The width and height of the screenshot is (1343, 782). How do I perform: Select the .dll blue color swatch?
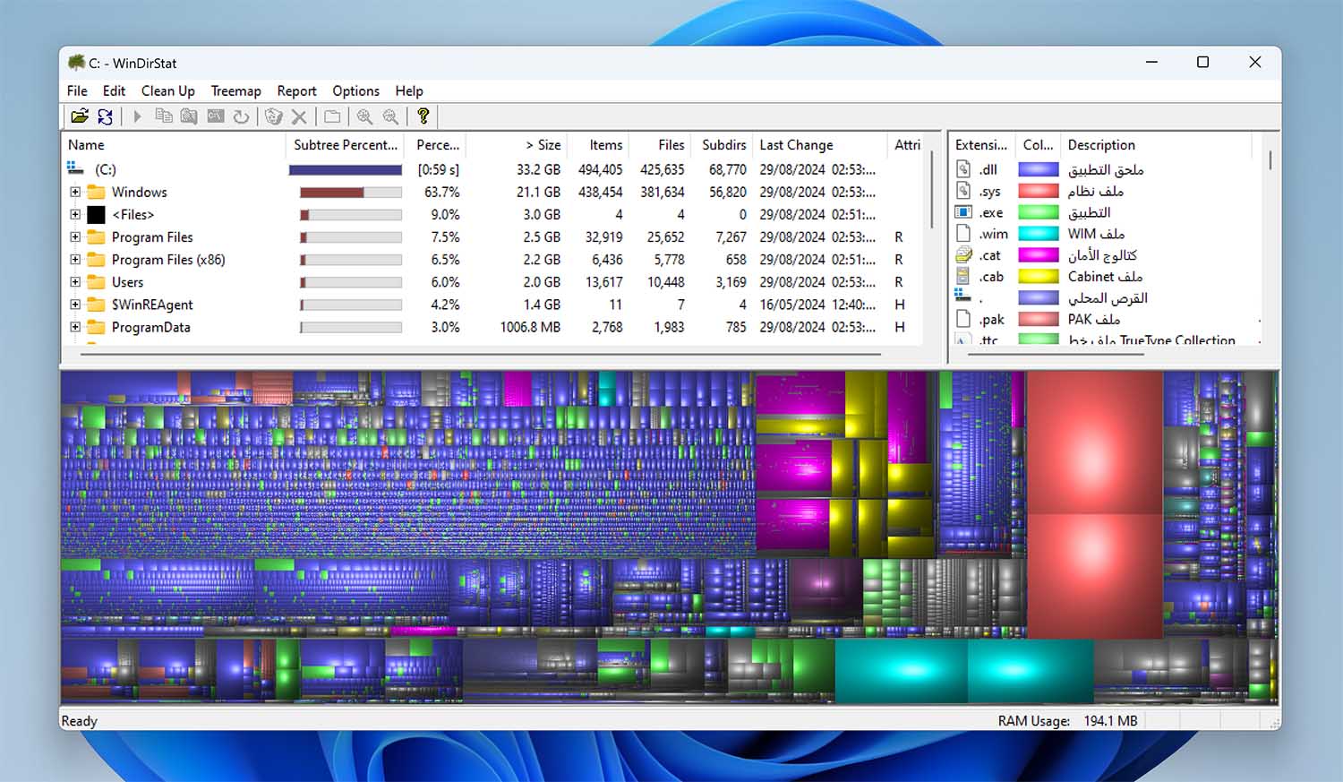click(1038, 169)
